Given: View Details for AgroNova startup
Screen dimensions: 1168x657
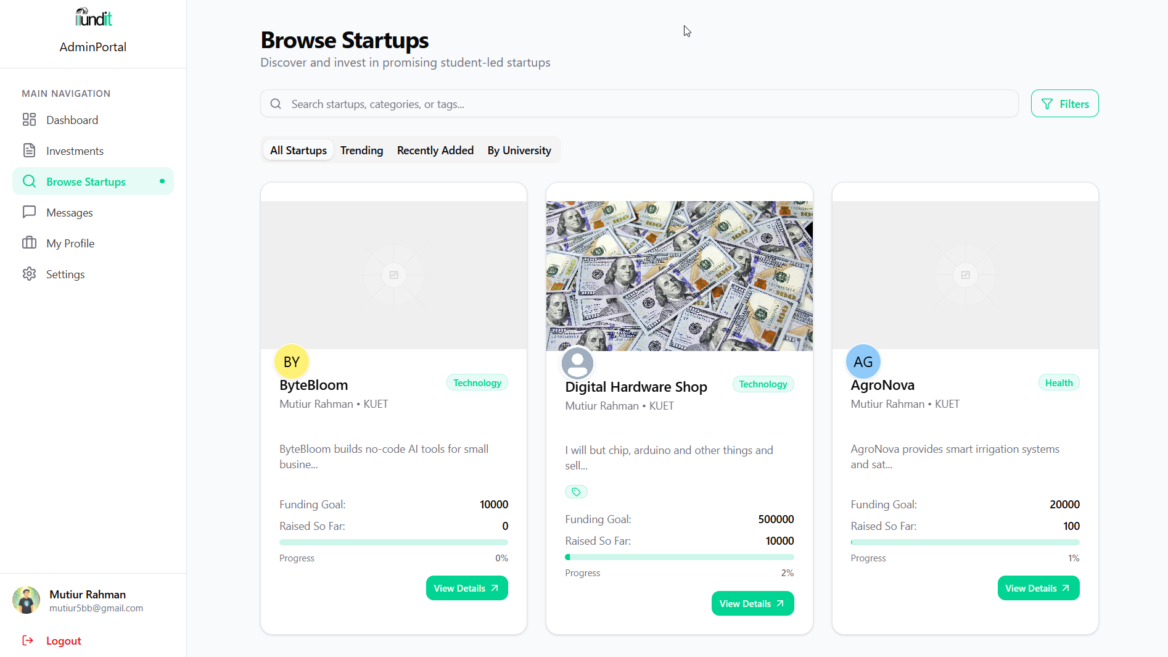Looking at the screenshot, I should tap(1038, 588).
